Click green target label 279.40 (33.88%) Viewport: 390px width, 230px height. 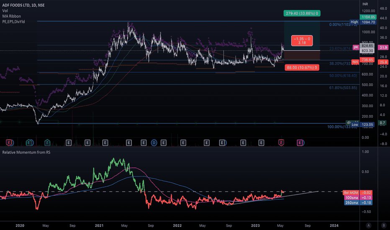302,13
